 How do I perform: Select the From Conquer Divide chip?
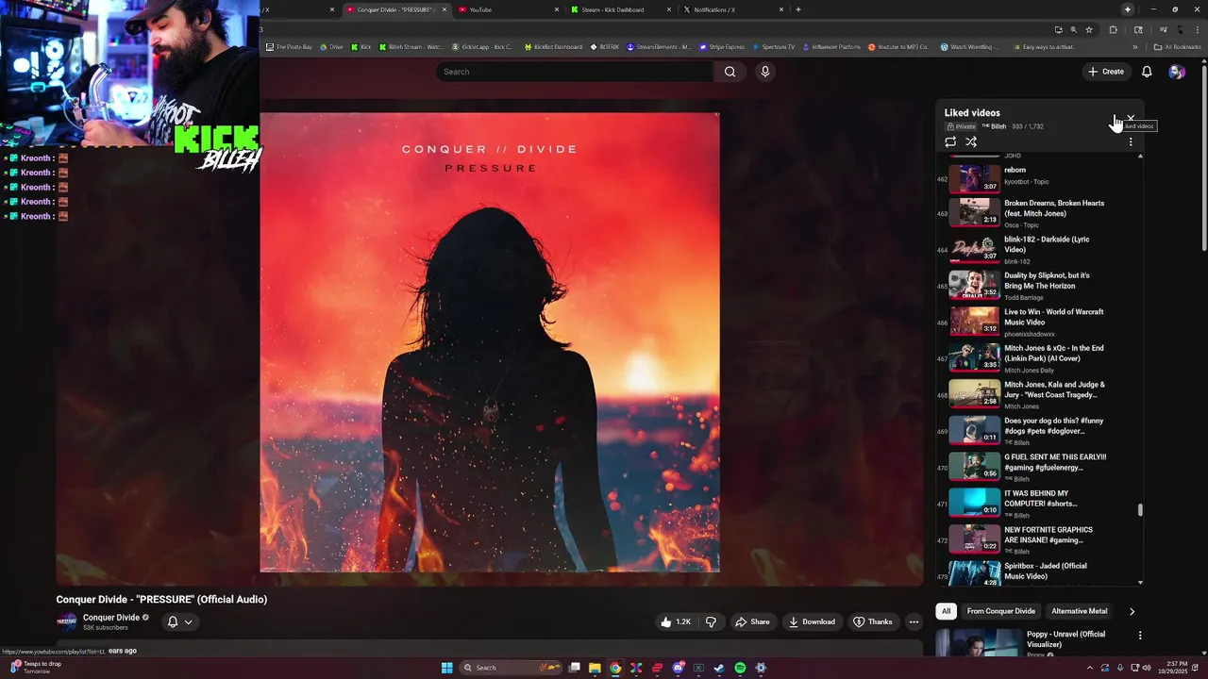1001,611
